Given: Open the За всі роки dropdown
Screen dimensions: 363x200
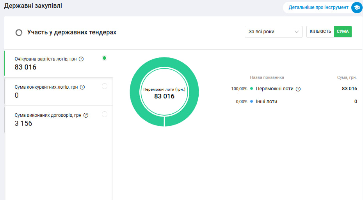Looking at the screenshot, I should (273, 32).
